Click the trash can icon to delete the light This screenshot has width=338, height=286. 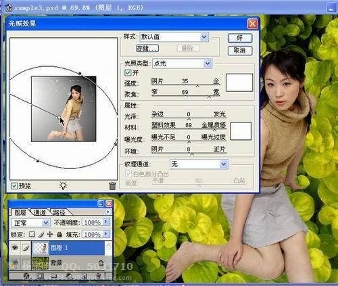[x=112, y=186]
